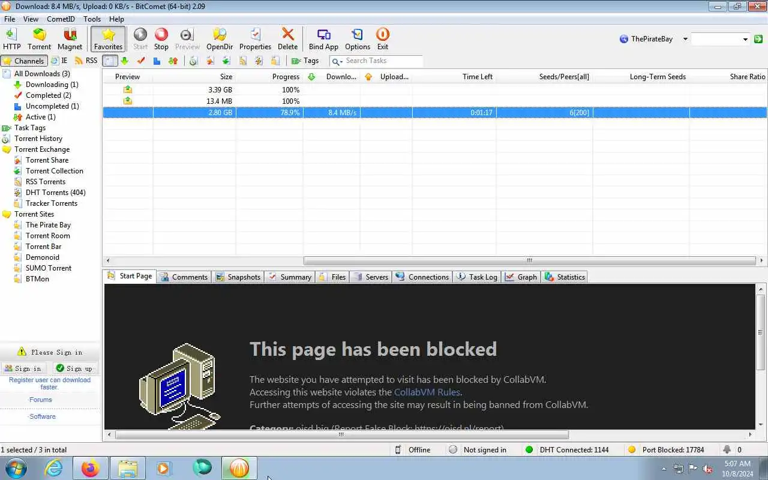Click the green search go button

coord(758,39)
